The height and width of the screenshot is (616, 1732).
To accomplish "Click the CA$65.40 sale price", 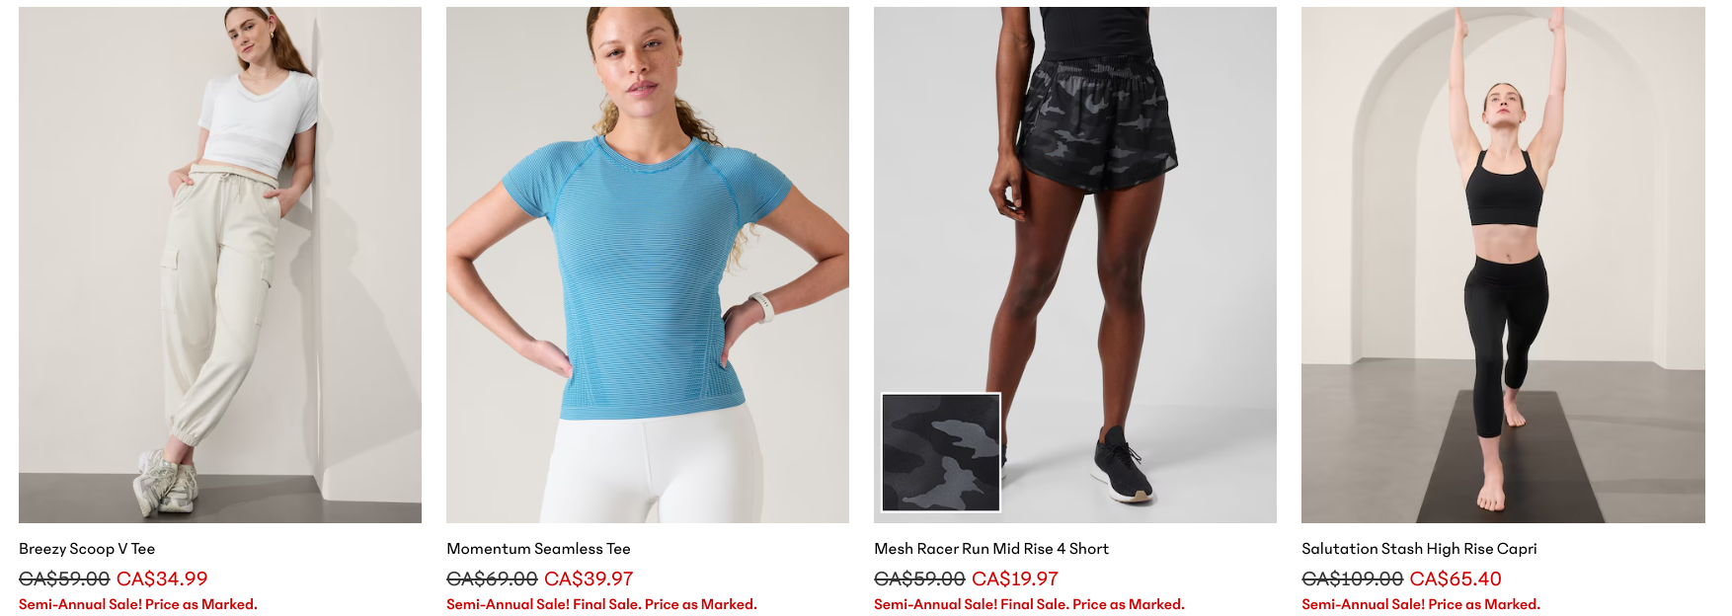I will click(1456, 579).
